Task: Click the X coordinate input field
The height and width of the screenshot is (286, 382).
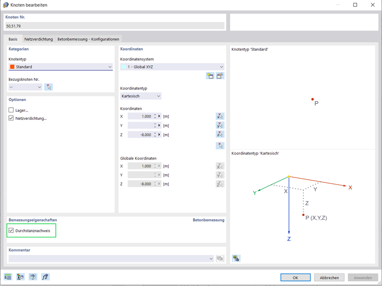Action: click(x=140, y=116)
